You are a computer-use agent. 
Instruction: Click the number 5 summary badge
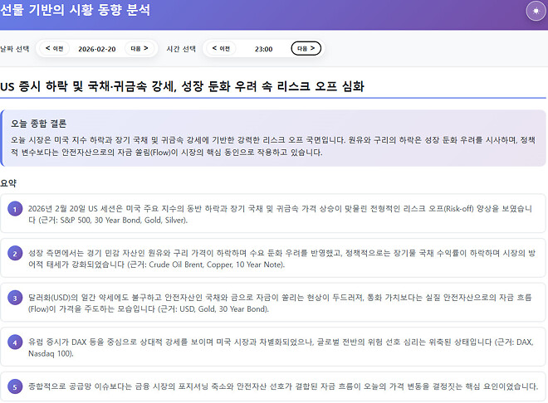pos(15,386)
